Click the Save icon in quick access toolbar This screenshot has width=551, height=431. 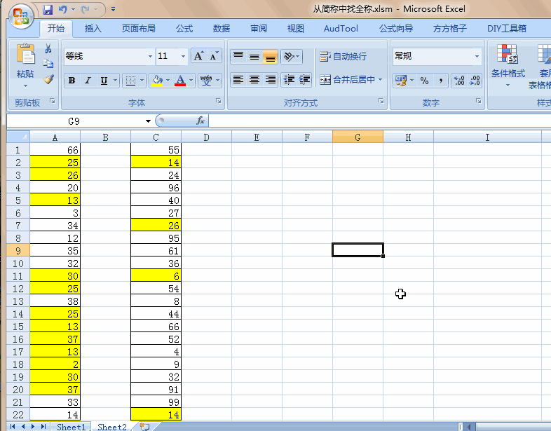[48, 10]
